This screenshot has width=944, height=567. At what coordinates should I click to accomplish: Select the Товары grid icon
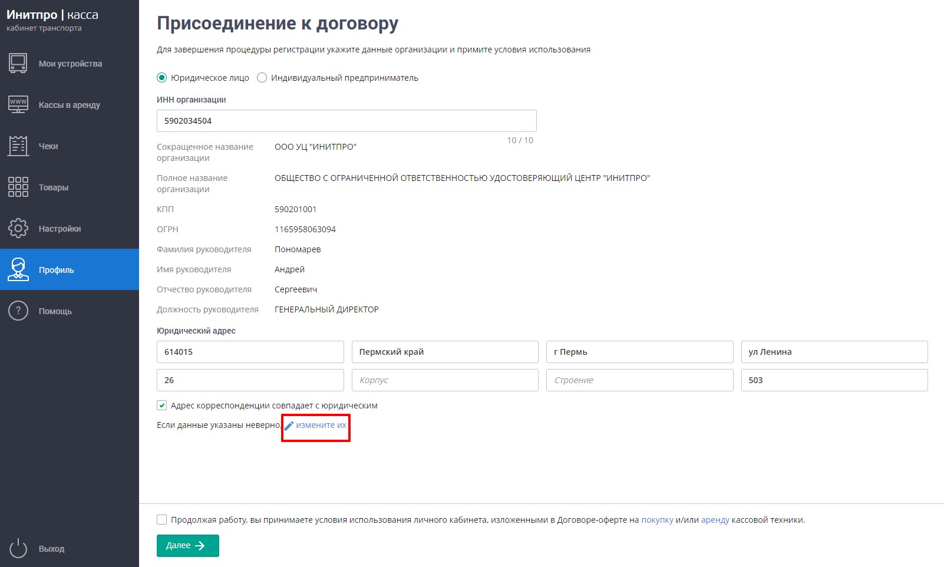[18, 187]
